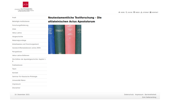This screenshot has height=106, width=170.
Task: Open Materialgrundlage page
Action: click(x=29, y=40)
